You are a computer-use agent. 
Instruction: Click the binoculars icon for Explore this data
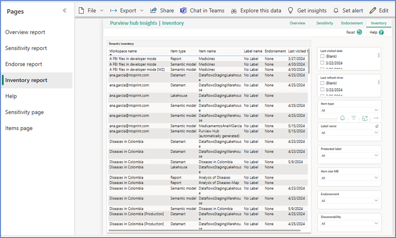tap(234, 11)
